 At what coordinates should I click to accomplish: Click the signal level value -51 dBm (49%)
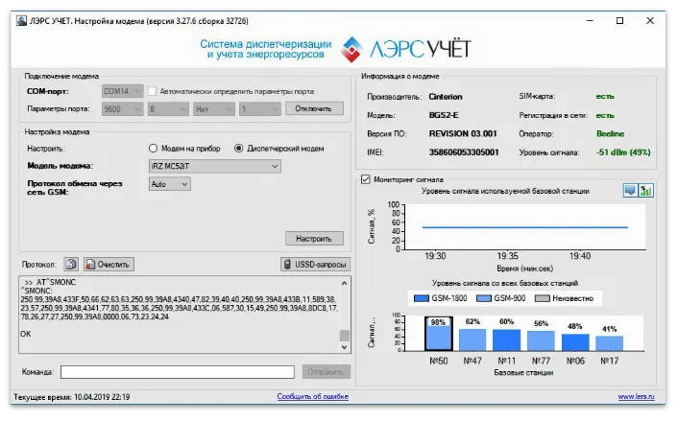click(x=623, y=152)
